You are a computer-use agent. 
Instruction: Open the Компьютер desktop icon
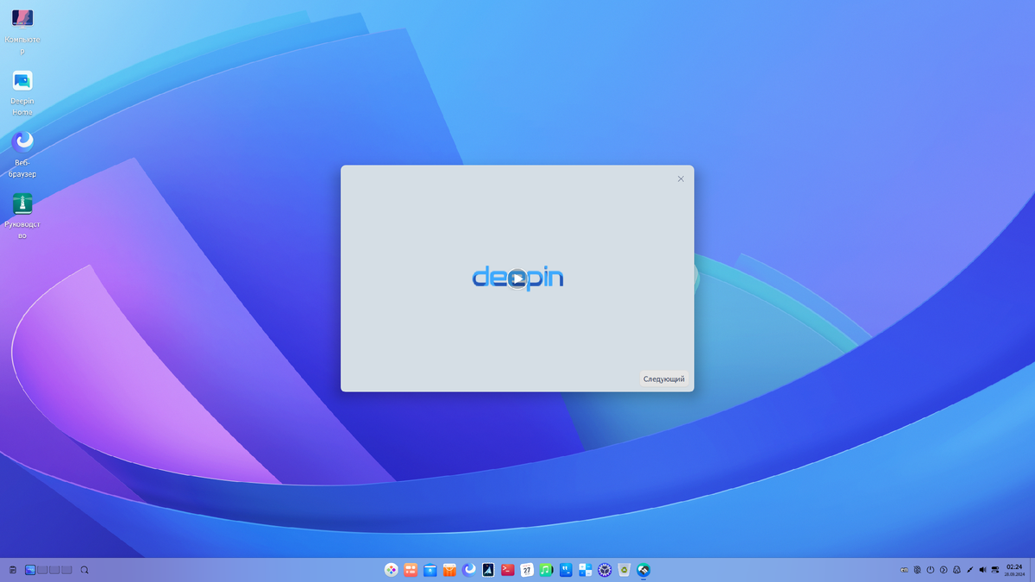22,31
